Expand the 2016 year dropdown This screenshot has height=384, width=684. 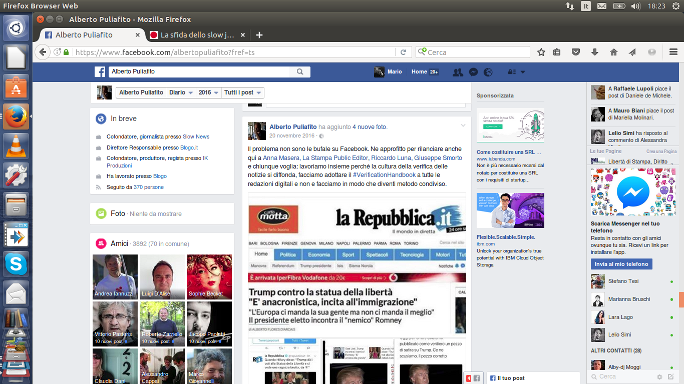pos(209,92)
